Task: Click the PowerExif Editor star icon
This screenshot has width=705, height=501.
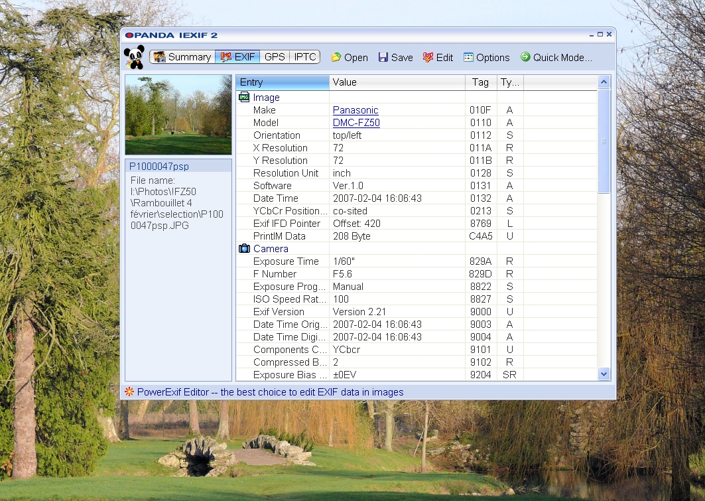Action: click(x=129, y=392)
